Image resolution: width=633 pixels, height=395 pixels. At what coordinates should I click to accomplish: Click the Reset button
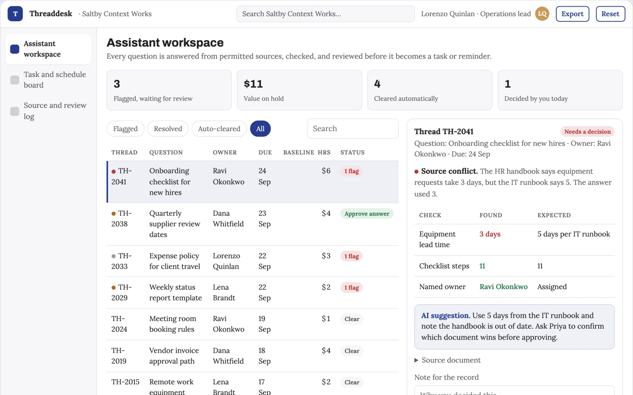[610, 14]
